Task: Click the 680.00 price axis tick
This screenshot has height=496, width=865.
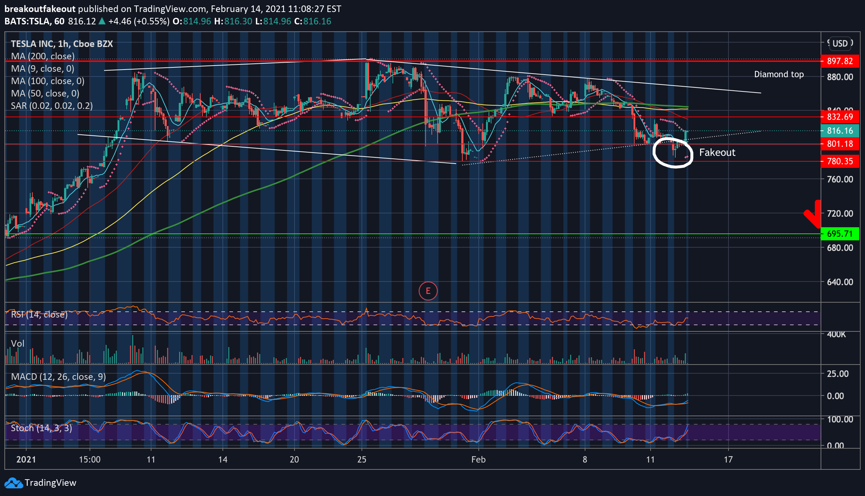Action: click(x=840, y=248)
